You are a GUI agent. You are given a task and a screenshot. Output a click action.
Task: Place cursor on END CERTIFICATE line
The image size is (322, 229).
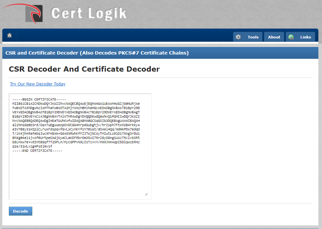click(x=37, y=150)
